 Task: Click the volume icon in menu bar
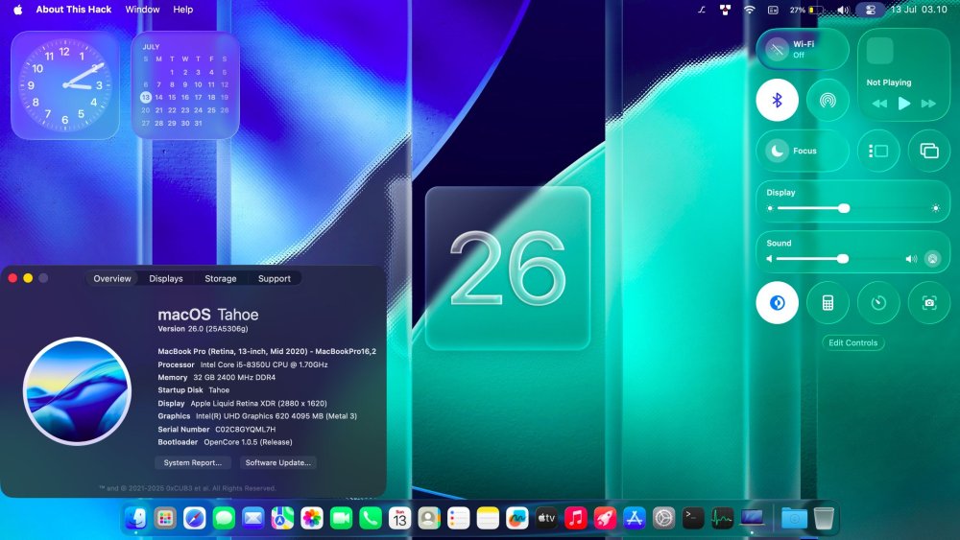pos(843,10)
